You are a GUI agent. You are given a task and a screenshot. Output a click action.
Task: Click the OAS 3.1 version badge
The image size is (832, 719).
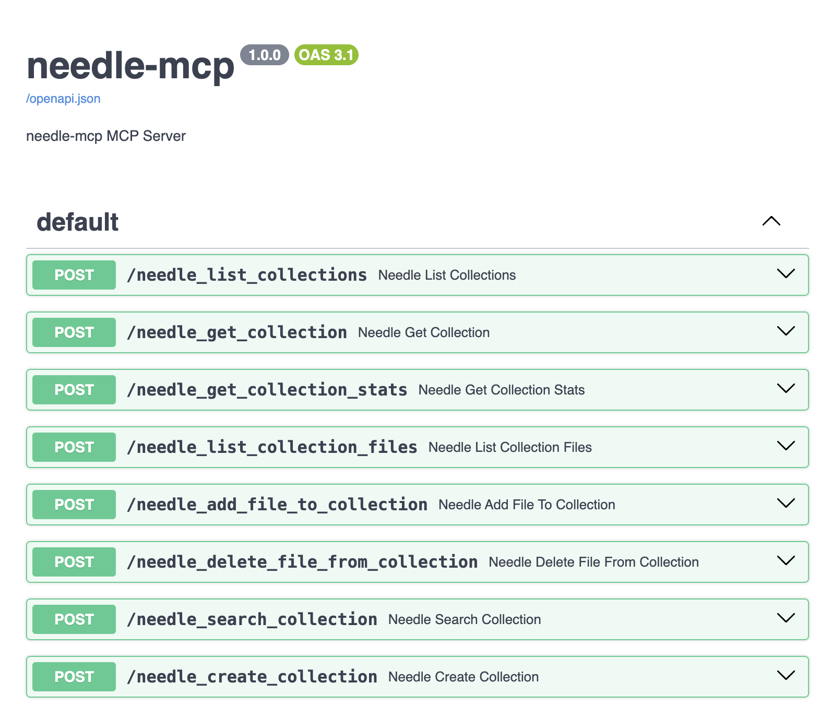point(326,55)
